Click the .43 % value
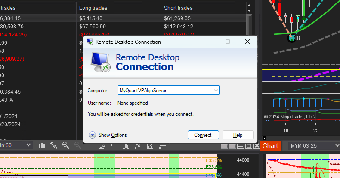Image resolution: width=340 pixels, height=178 pixels. (x=6, y=100)
